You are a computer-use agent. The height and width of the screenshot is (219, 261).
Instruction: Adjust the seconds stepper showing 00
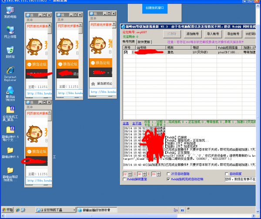159,174
